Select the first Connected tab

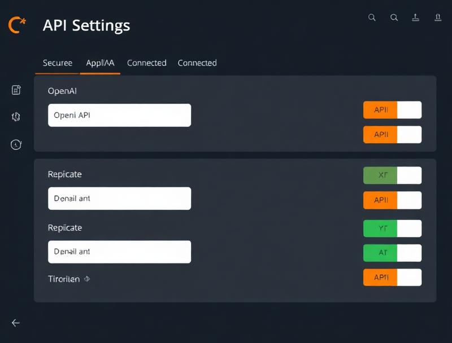[146, 63]
